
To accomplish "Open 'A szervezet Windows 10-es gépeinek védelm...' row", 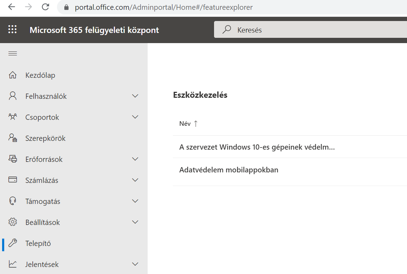I will tap(290, 147).
